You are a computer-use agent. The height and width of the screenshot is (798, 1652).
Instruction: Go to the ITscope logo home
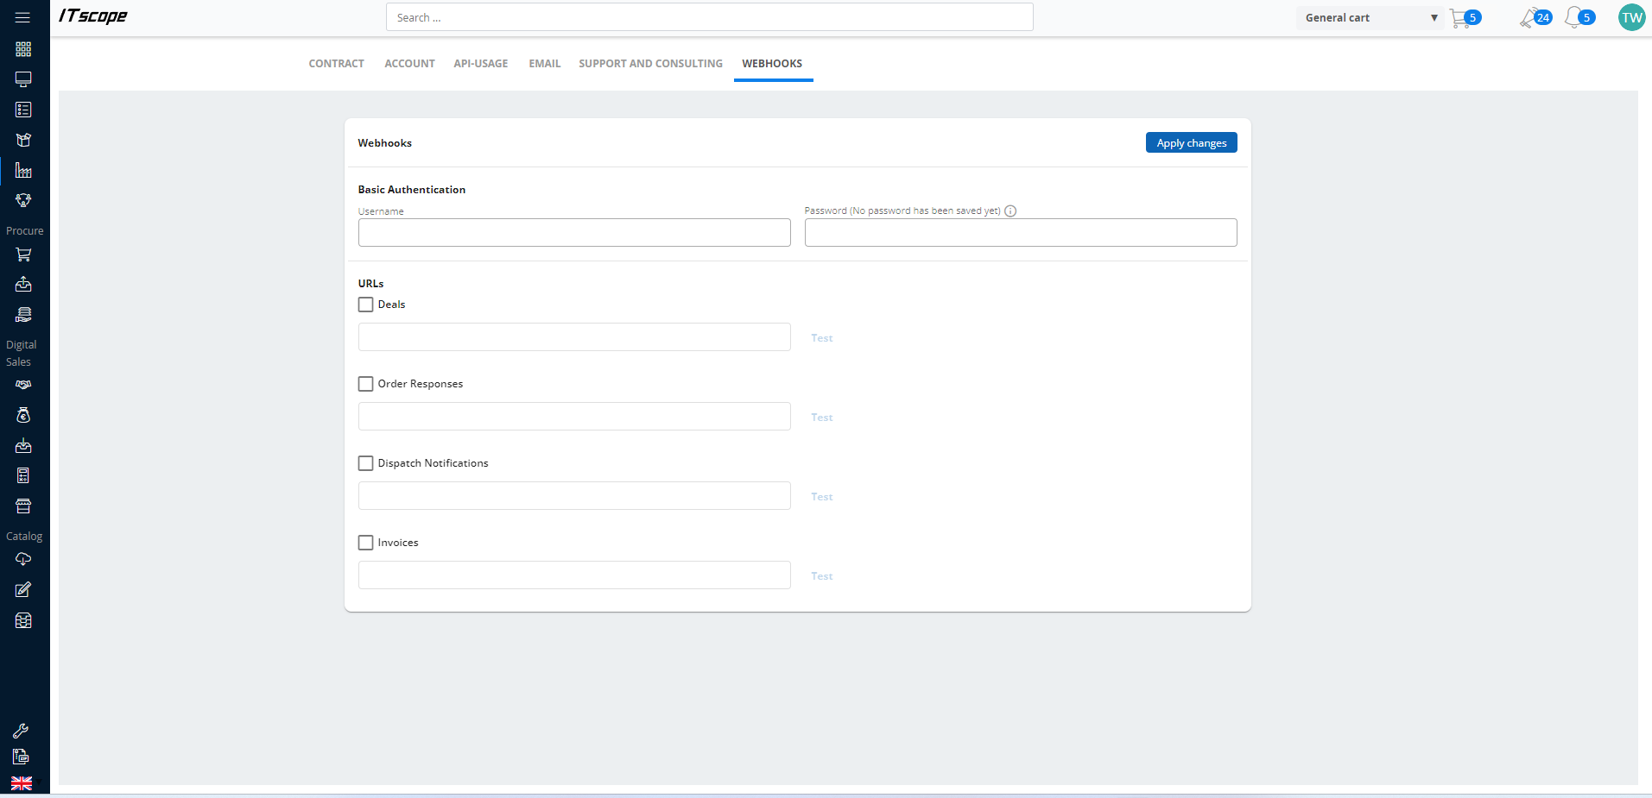tap(92, 16)
